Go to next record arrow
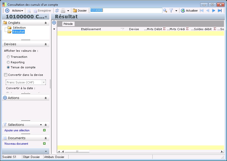Image resolution: width=227 pixels, height=161 pixels. pos(213,11)
